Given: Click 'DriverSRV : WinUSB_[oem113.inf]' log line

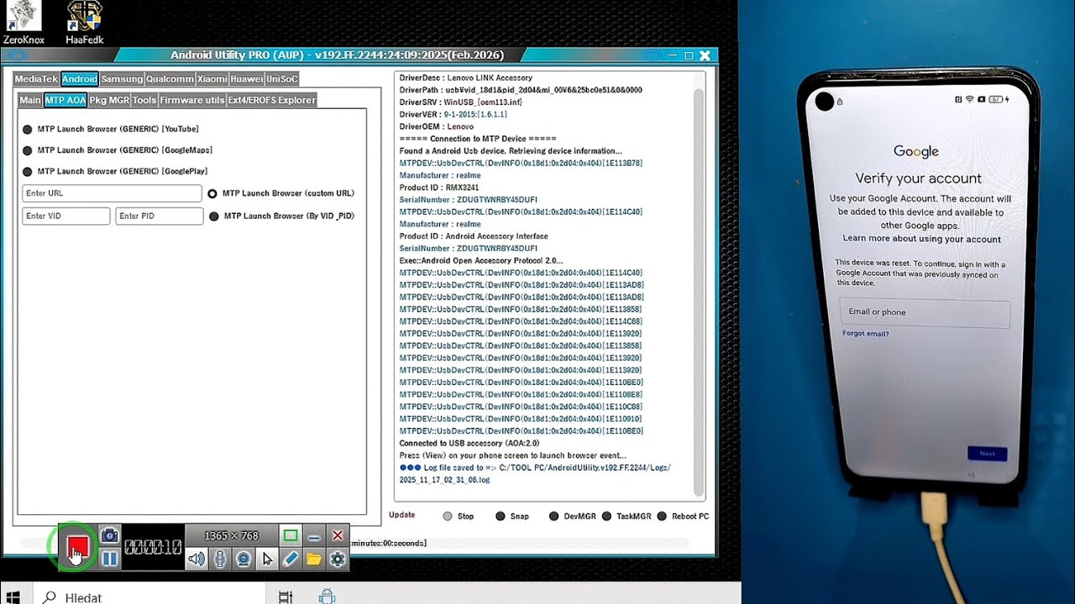Looking at the screenshot, I should coord(460,102).
